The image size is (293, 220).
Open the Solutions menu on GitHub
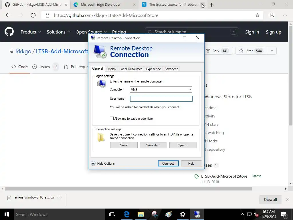[x=58, y=32]
